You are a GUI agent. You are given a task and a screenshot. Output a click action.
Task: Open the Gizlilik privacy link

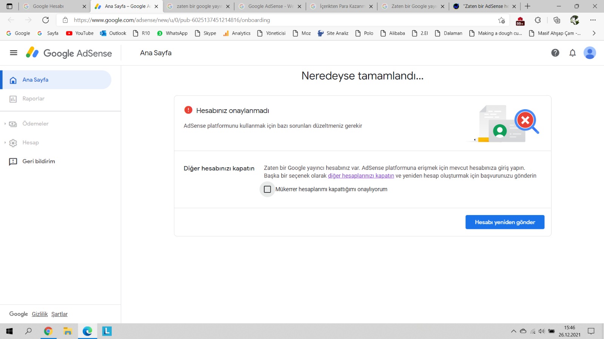point(40,314)
